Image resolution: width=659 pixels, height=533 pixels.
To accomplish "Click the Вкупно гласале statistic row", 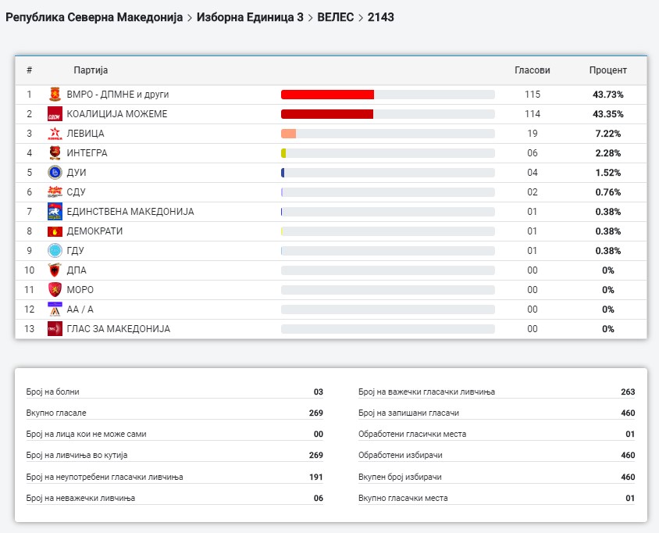I will (174, 413).
